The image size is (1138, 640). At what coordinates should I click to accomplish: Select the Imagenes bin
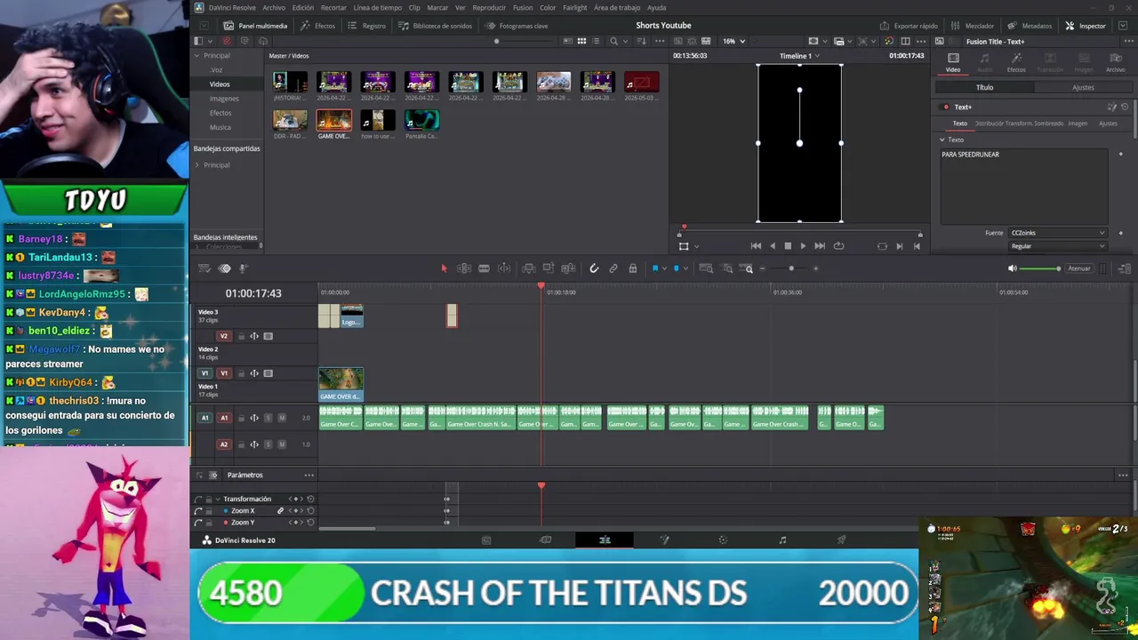pyautogui.click(x=224, y=99)
